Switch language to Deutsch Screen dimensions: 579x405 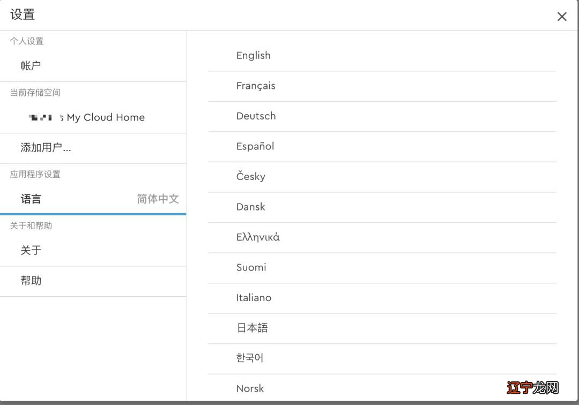coord(256,116)
